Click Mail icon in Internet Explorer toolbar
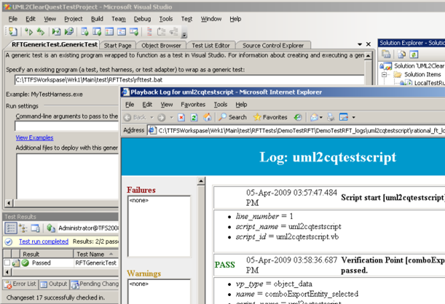 click(x=314, y=118)
